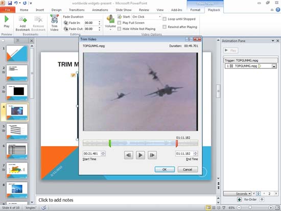This screenshot has width=281, height=211.
Task: Open the Customize Quick Access Toolbar dropdown
Action: pyautogui.click(x=31, y=3)
